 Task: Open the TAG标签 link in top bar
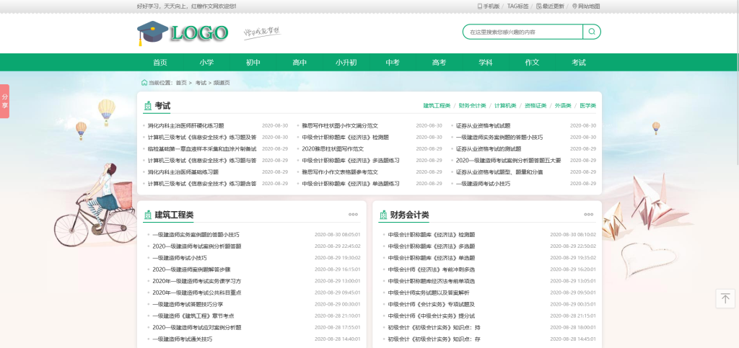click(517, 6)
